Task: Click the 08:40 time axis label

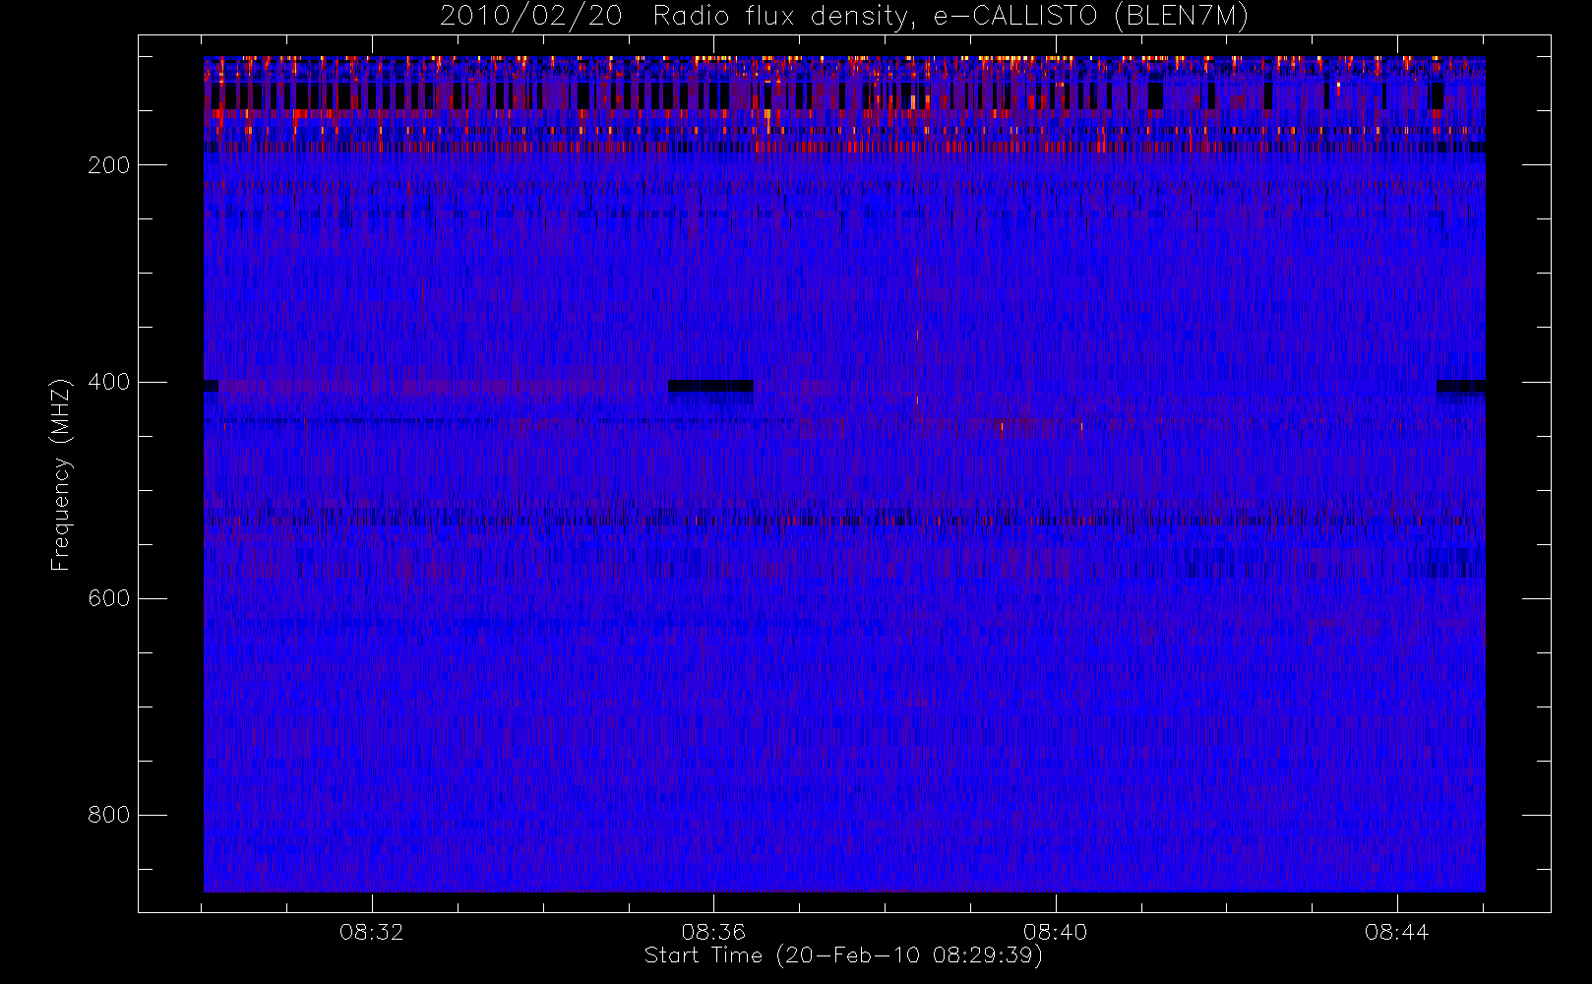Action: click(1055, 932)
